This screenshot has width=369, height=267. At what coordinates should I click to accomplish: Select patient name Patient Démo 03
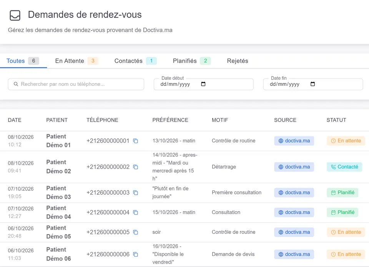[58, 193]
